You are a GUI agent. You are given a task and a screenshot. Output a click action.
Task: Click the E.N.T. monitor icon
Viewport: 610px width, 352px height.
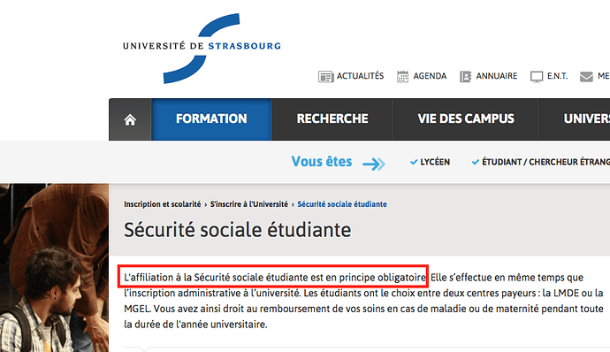click(x=537, y=77)
